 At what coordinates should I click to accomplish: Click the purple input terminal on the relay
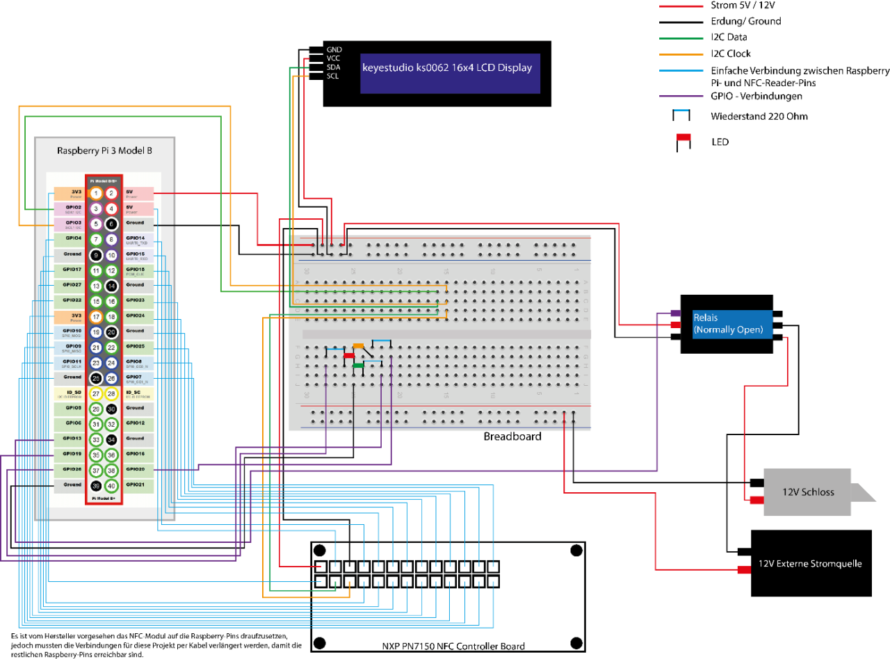(x=674, y=314)
